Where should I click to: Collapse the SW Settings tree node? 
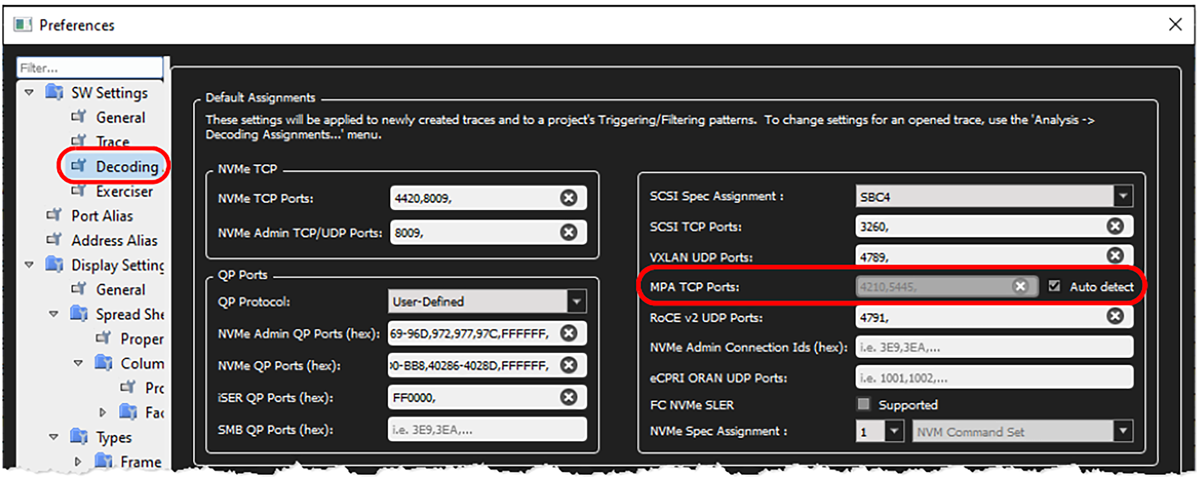(29, 92)
